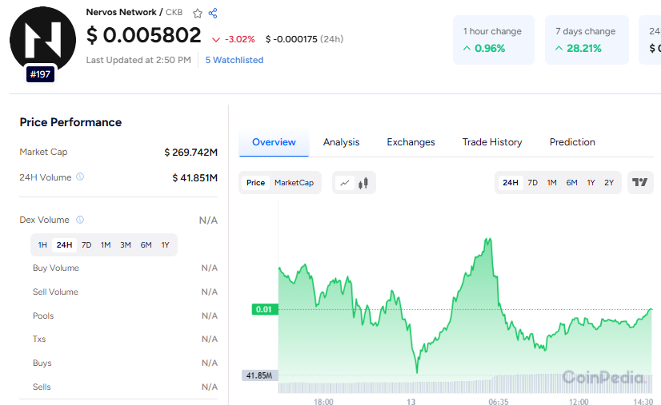This screenshot has width=661, height=405.
Task: Select 1M Dex Volume period
Action: click(x=106, y=245)
